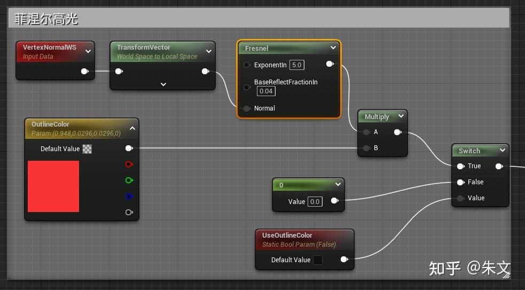Click the Switch output pin
Screen dimensions: 525x290
tap(499, 166)
